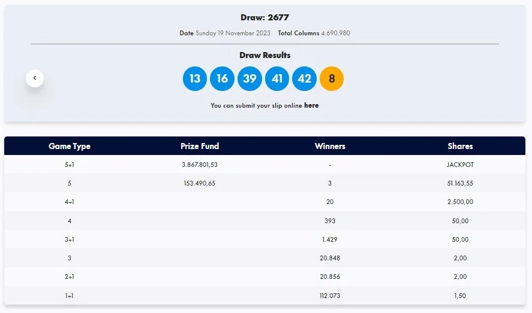Click the Prize Fund column header
The image size is (532, 313).
click(x=200, y=146)
